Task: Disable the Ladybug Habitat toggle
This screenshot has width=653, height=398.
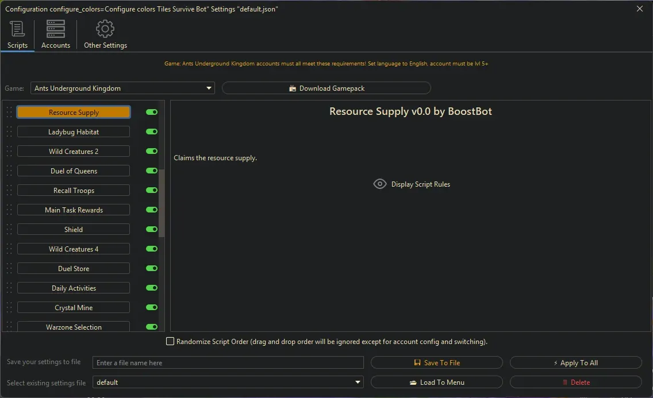Action: pos(152,132)
